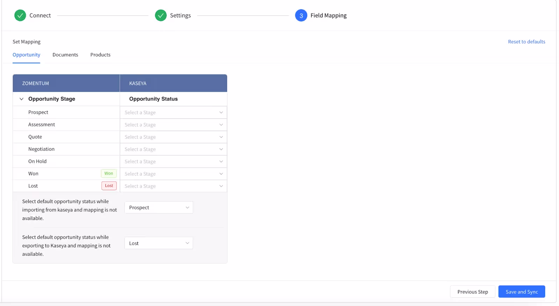Switch to the Products tab
The width and height of the screenshot is (559, 306).
pos(100,55)
